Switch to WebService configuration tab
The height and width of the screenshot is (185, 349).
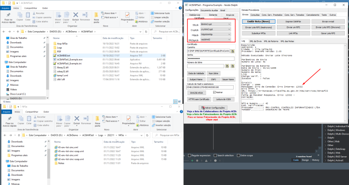195,15
